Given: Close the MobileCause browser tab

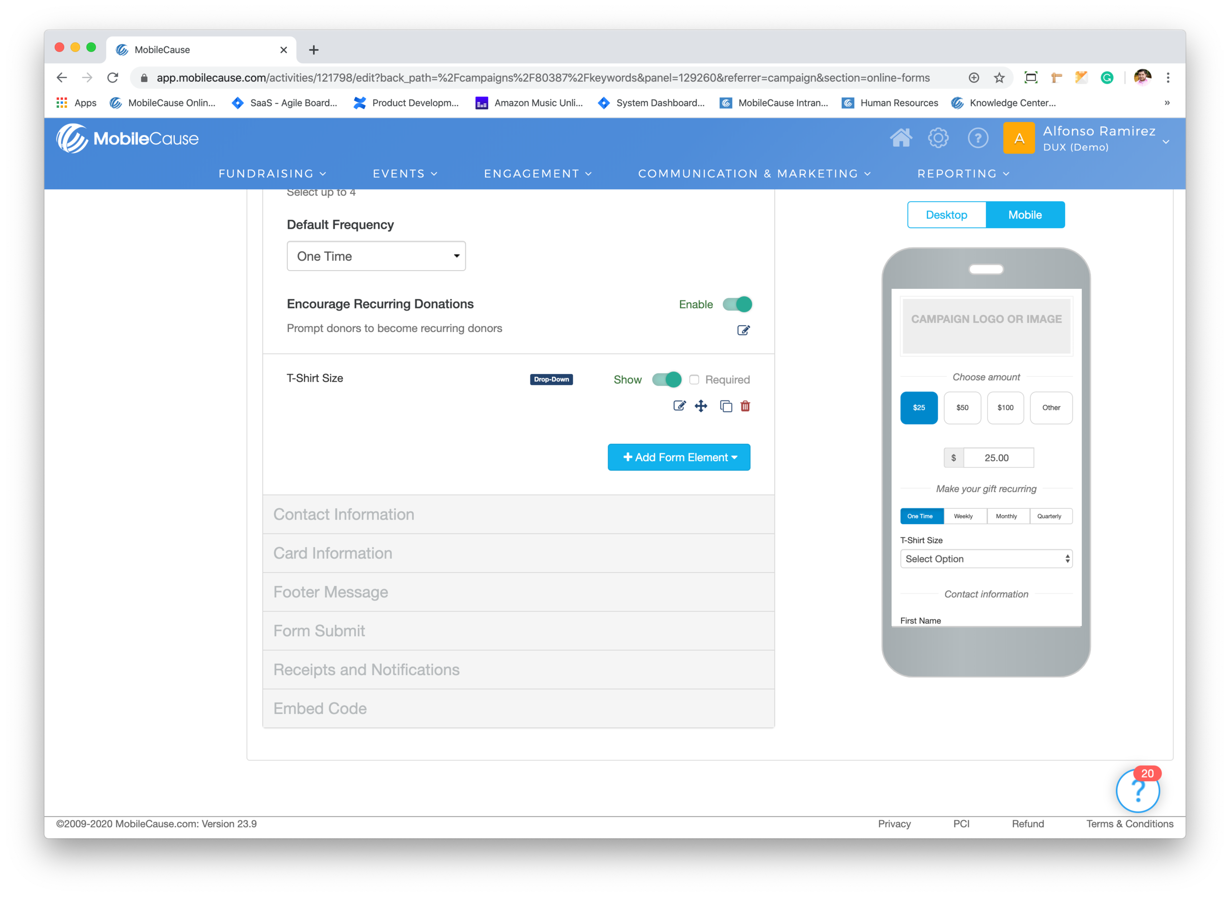Looking at the screenshot, I should pyautogui.click(x=283, y=50).
